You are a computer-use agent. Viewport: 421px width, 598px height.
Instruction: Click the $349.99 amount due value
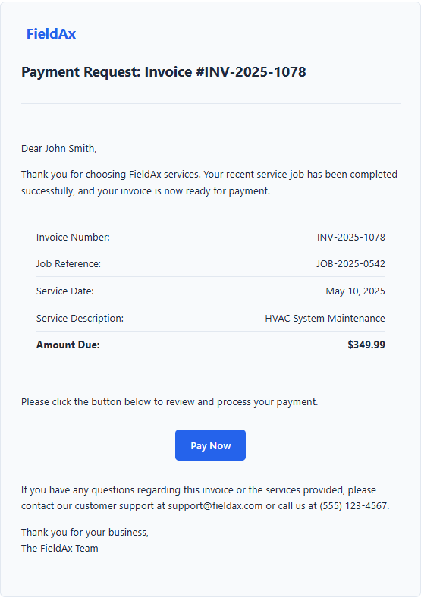pyautogui.click(x=366, y=345)
